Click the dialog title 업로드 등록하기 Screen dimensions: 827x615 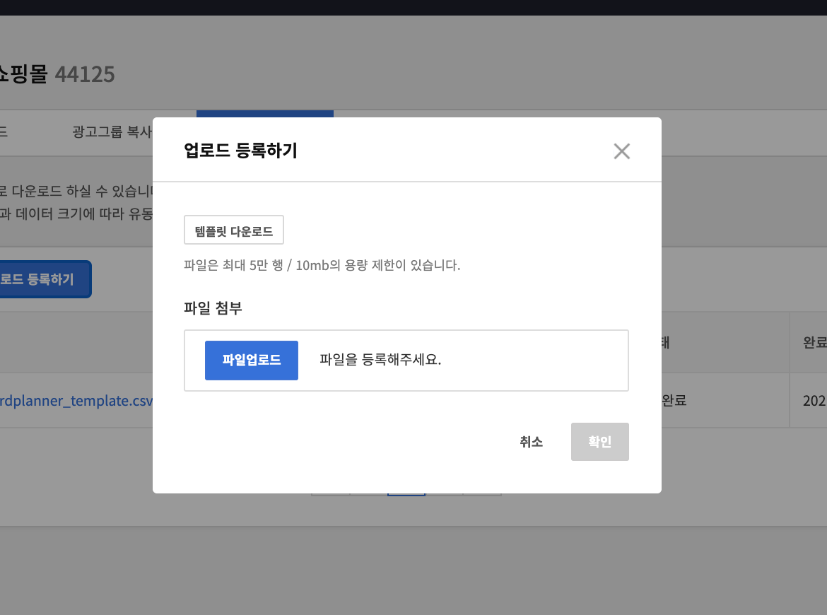pyautogui.click(x=240, y=151)
